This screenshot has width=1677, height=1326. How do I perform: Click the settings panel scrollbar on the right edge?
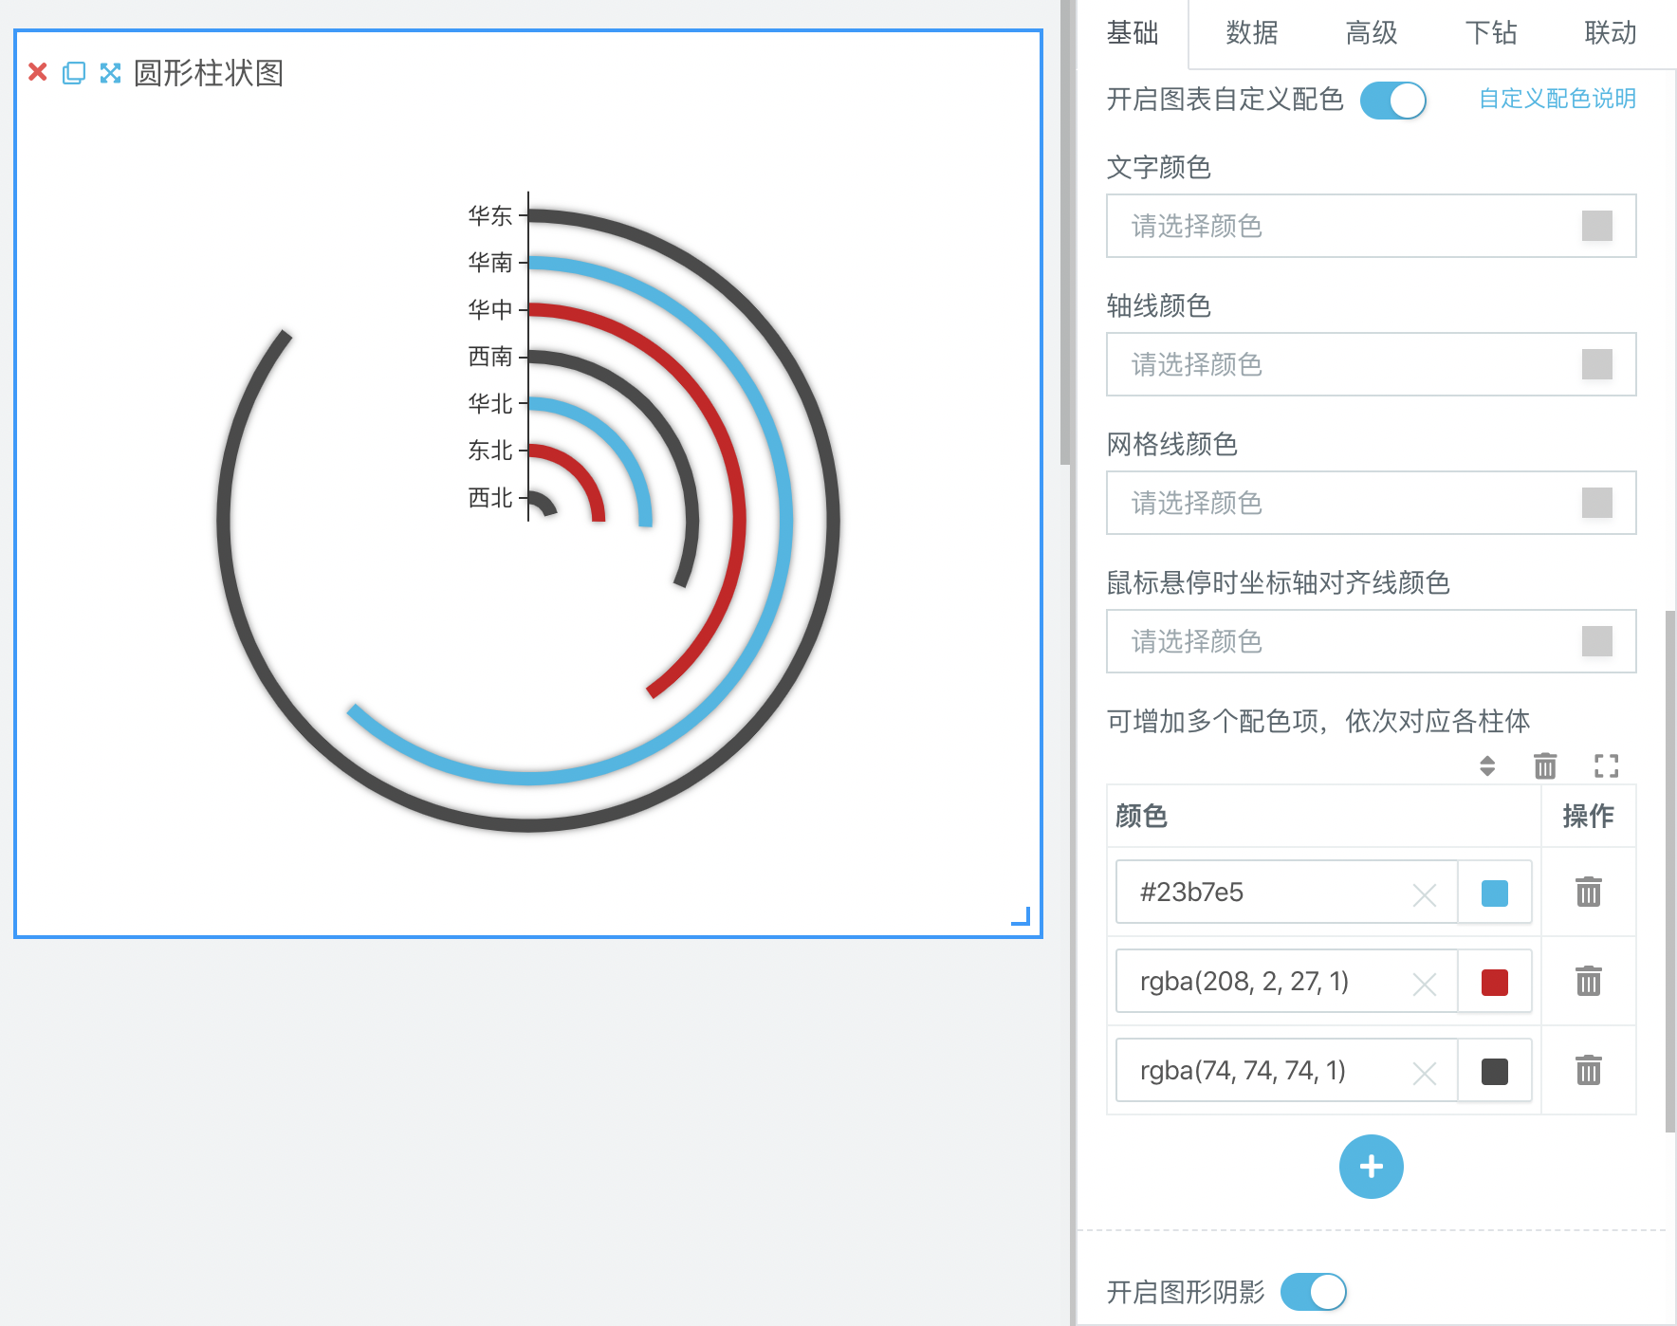coord(1670,871)
